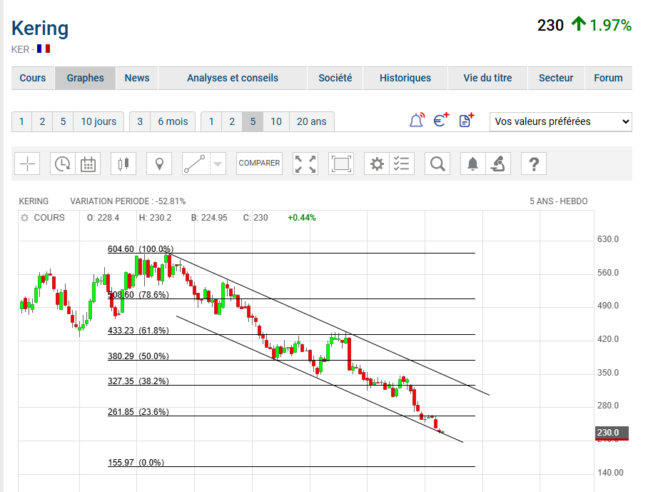Click the magnifier search icon
Image resolution: width=663 pixels, height=492 pixels.
437,164
